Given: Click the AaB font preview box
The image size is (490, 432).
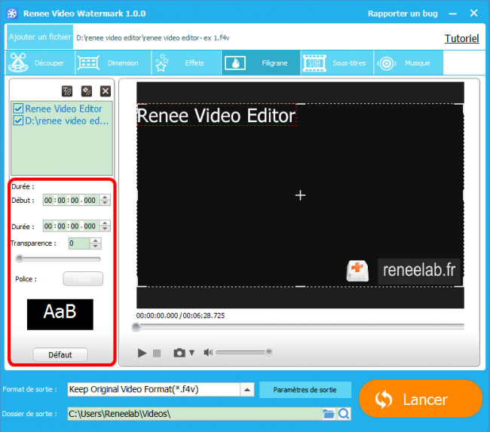Looking at the screenshot, I should pos(60,314).
